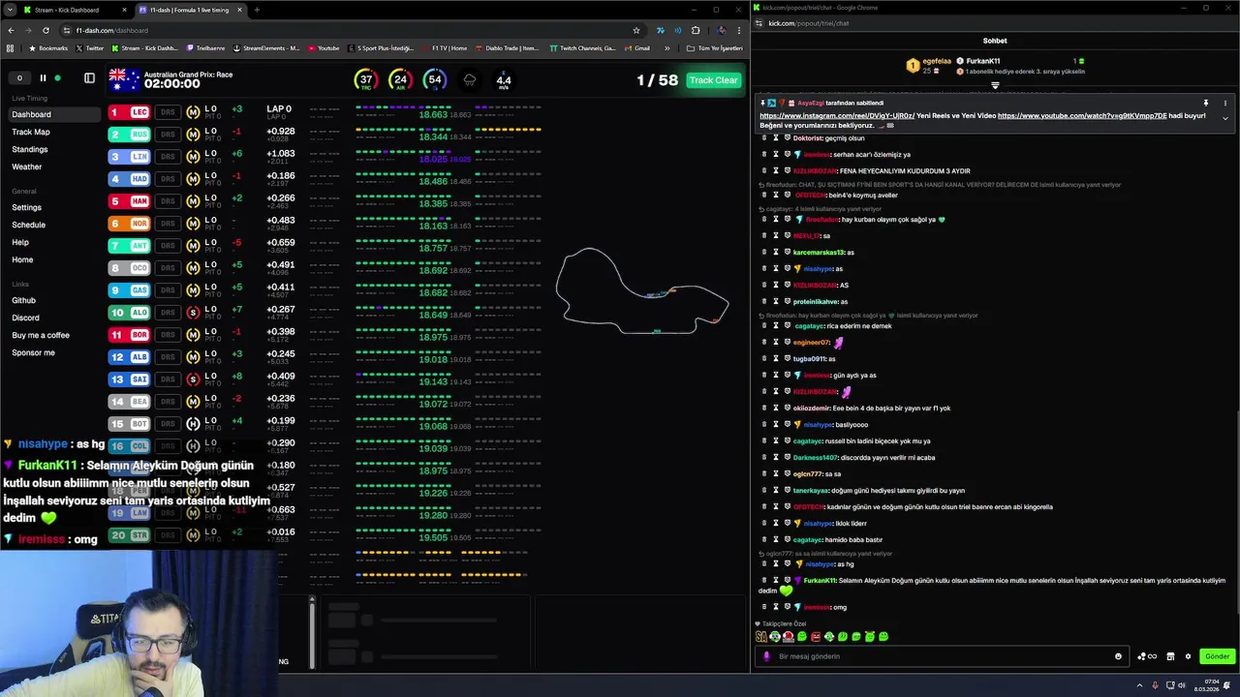Open Chrome three-dot menu in f1-dash window
This screenshot has height=697, width=1240.
(739, 30)
